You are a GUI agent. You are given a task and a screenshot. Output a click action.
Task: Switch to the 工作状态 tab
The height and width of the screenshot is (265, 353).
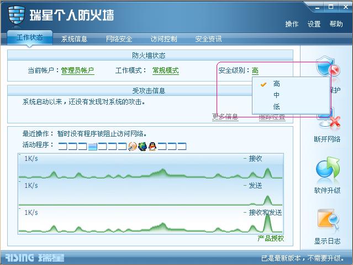(x=30, y=37)
